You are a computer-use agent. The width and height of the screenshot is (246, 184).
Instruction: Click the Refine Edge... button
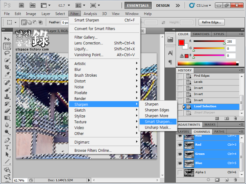point(211,22)
